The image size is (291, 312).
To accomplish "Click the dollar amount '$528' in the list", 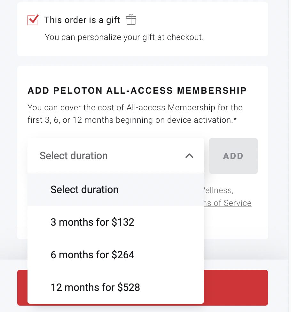I will pos(129,287).
